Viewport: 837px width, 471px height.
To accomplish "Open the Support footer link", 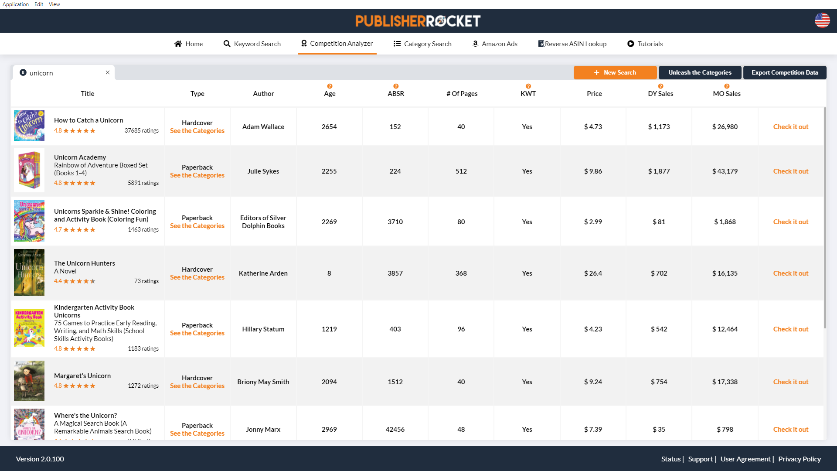I will [x=700, y=459].
